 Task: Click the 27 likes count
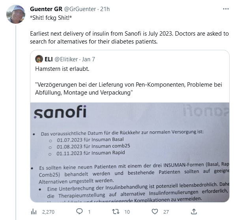[x=166, y=212]
